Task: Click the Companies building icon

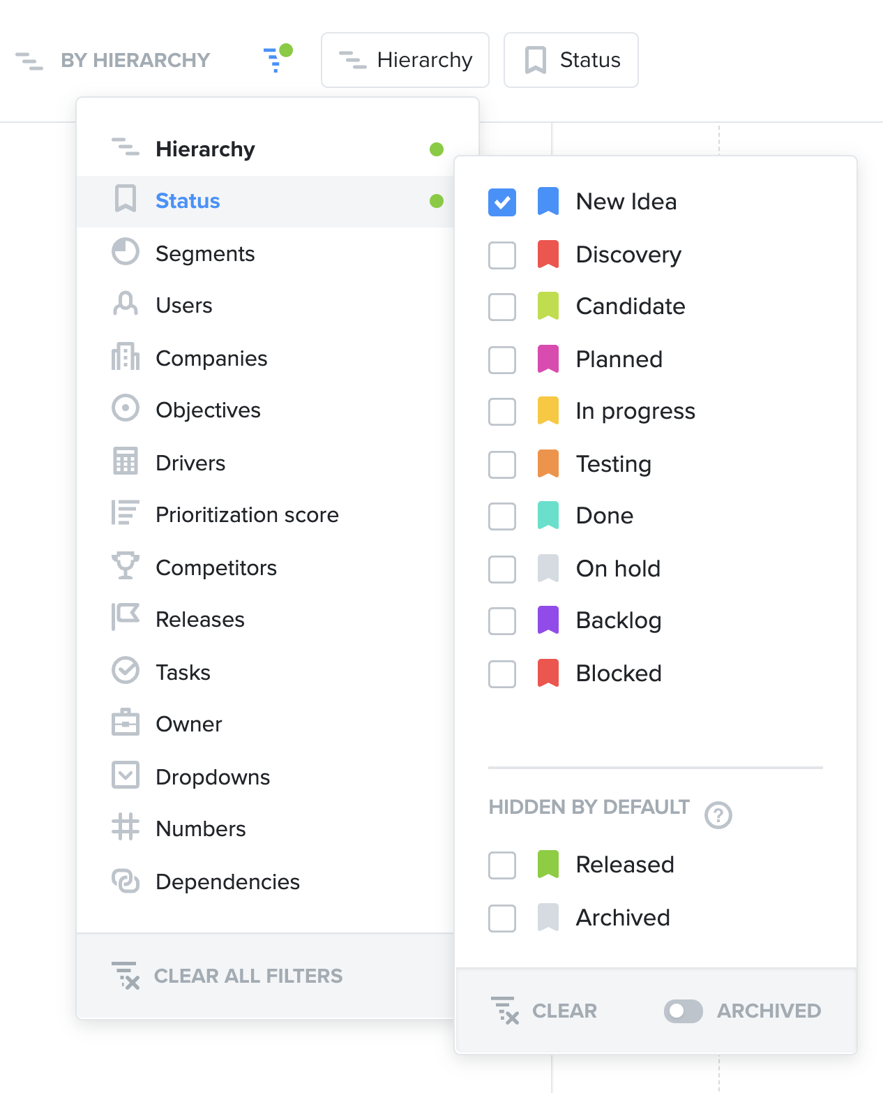Action: pyautogui.click(x=126, y=357)
